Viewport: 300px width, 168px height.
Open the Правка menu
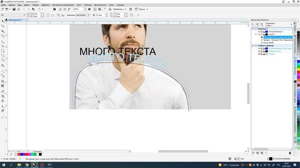click(x=12, y=5)
